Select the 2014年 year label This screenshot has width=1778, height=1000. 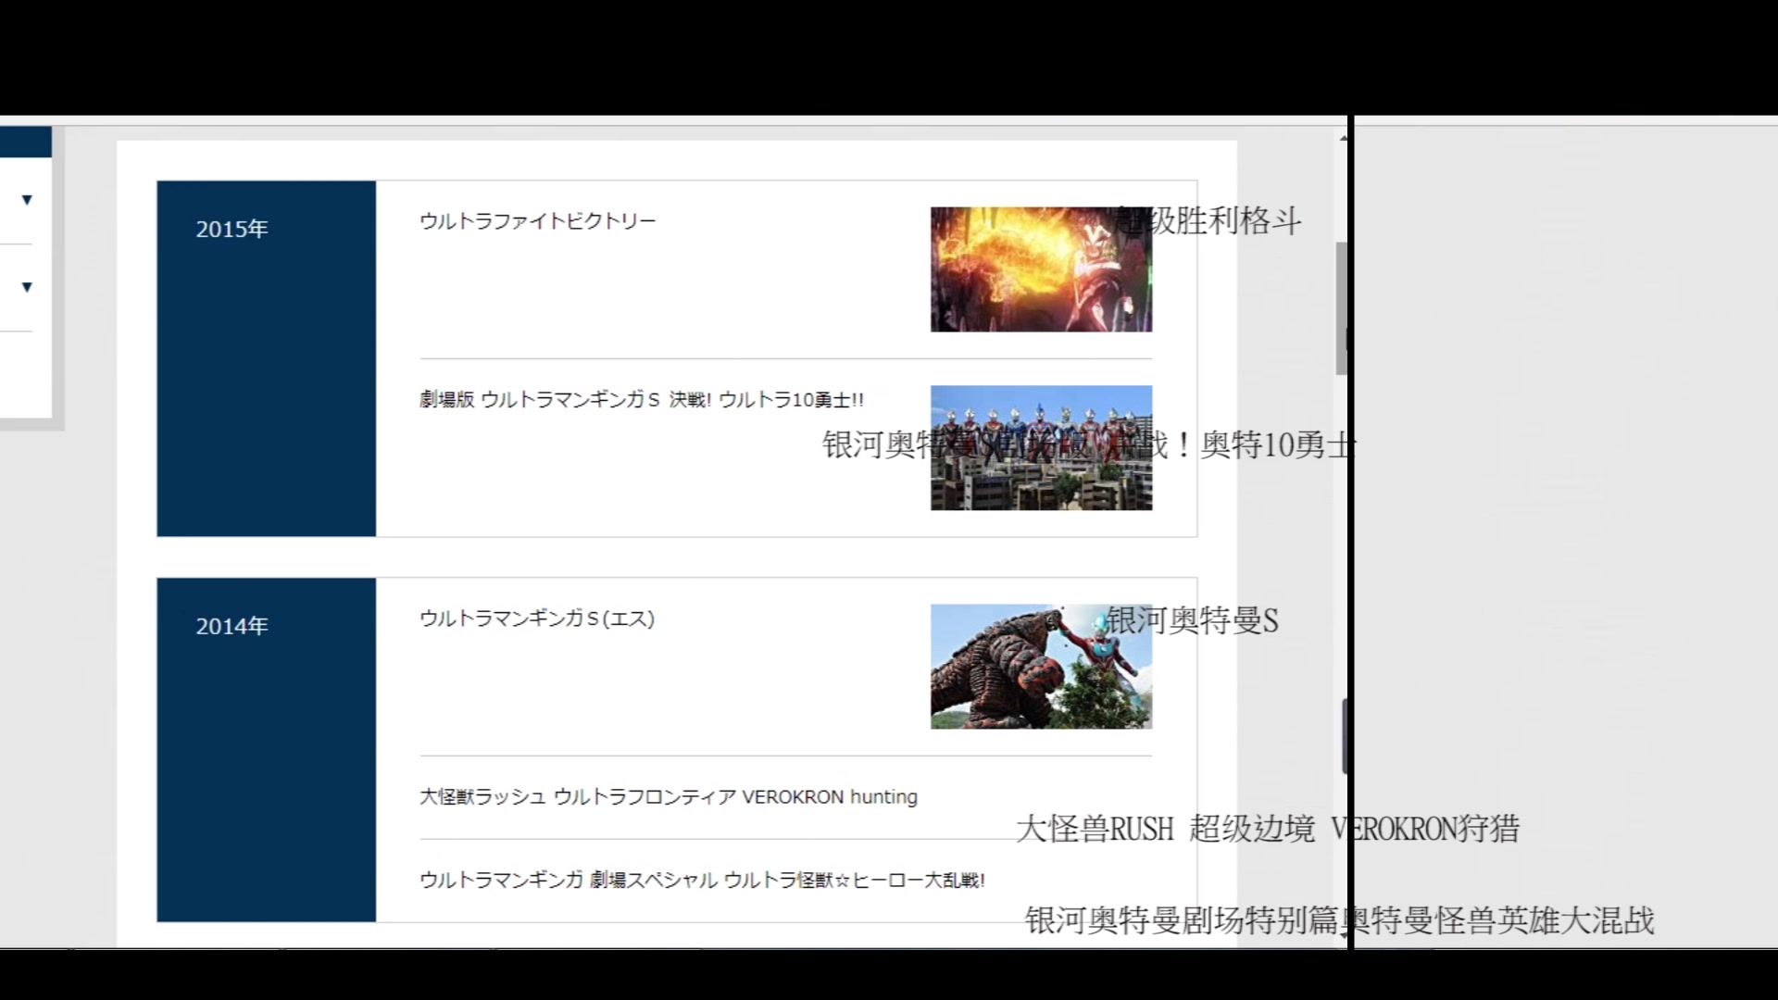click(x=232, y=627)
